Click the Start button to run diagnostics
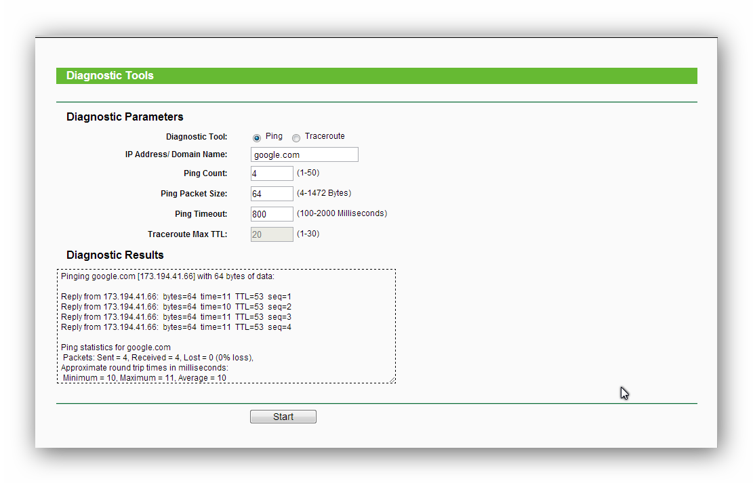This screenshot has width=753, height=483. [283, 416]
